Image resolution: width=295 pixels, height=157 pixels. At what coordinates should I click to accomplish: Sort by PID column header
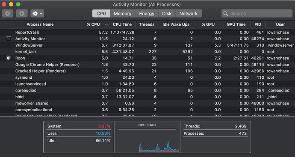pyautogui.click(x=258, y=24)
